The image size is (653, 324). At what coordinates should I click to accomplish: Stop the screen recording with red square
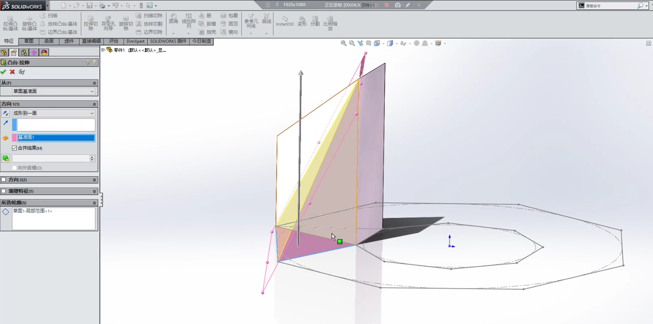click(x=386, y=5)
